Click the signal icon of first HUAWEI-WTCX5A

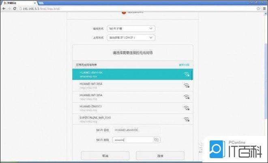point(187,86)
